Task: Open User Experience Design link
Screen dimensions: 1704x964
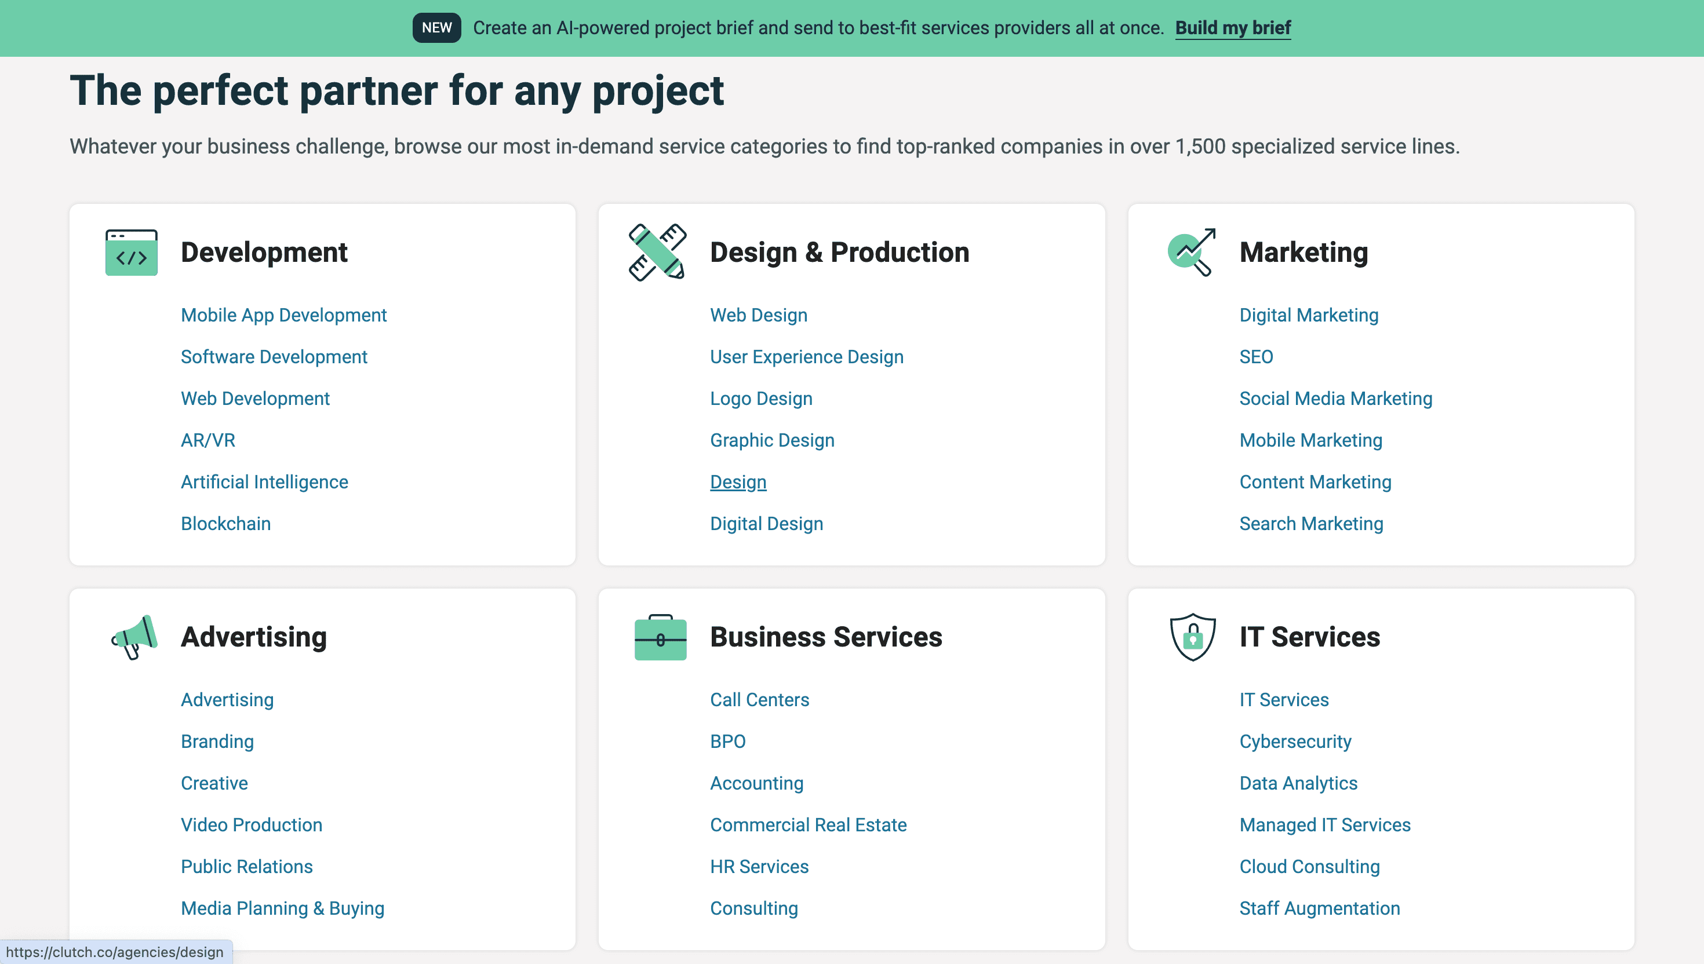Action: coord(807,357)
